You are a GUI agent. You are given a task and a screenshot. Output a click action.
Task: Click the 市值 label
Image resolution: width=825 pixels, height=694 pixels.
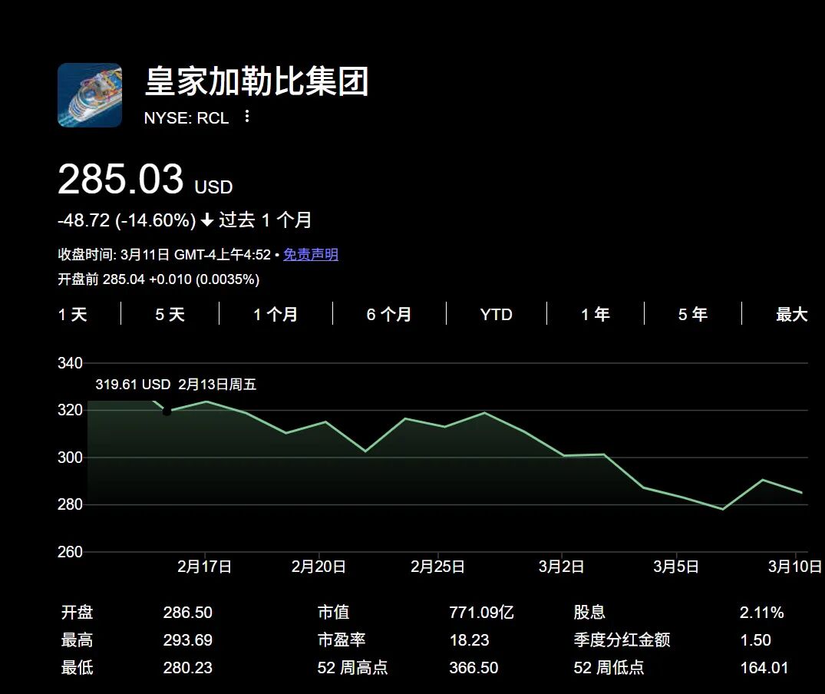(x=334, y=613)
